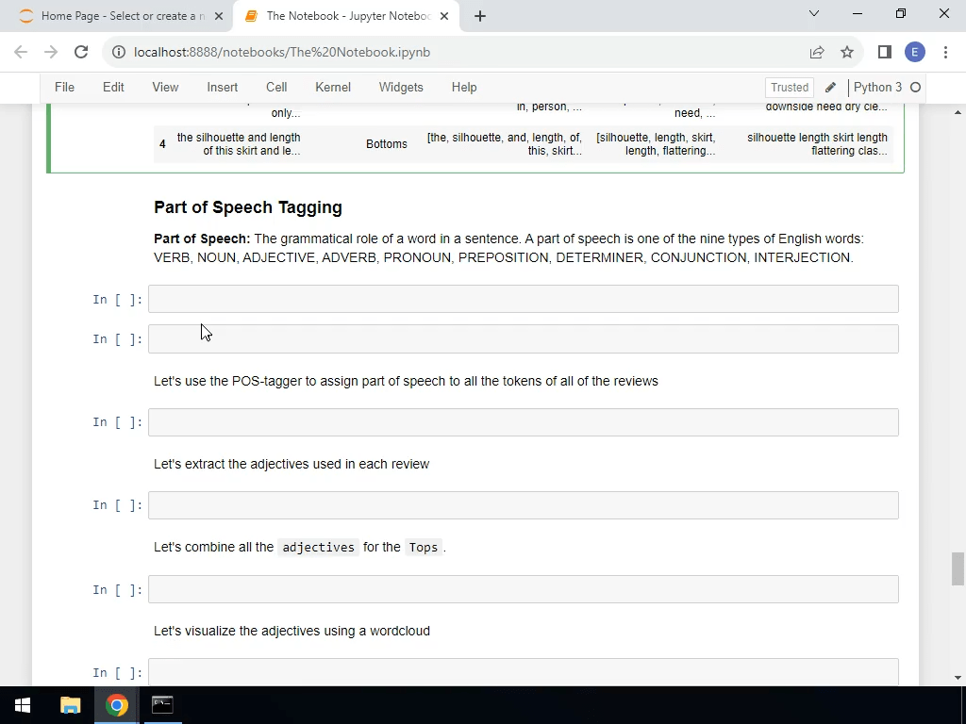966x724 pixels.
Task: Open the Chrome three-dot menu
Action: [x=946, y=53]
